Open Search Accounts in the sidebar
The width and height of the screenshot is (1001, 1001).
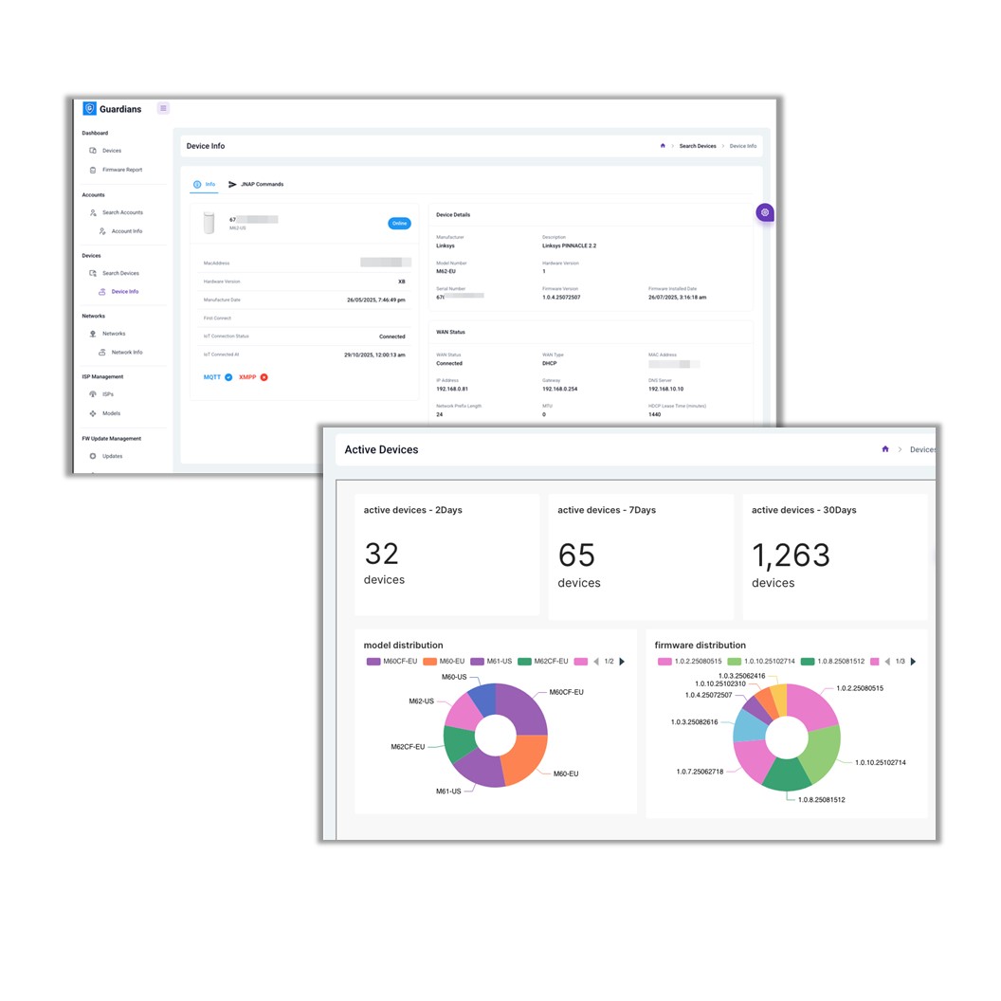click(x=121, y=212)
